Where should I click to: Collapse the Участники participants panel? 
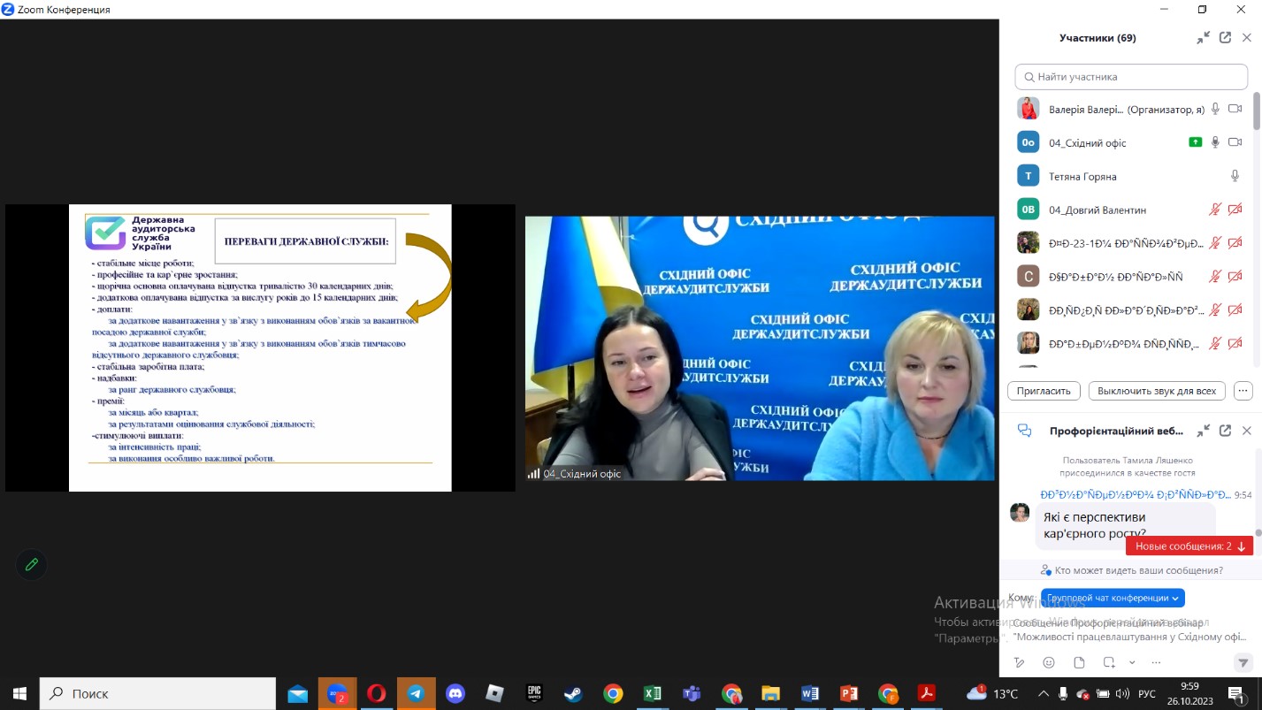click(x=1203, y=38)
